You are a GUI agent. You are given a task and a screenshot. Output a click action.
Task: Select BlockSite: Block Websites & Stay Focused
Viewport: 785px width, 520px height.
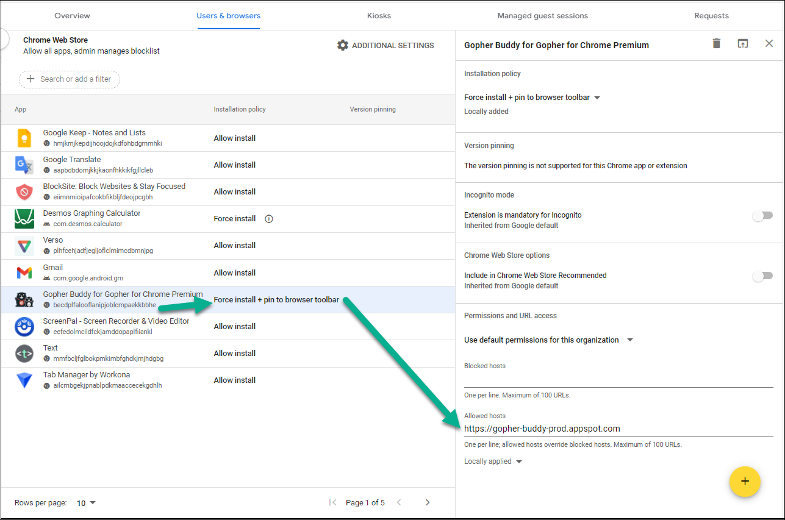[x=114, y=187]
